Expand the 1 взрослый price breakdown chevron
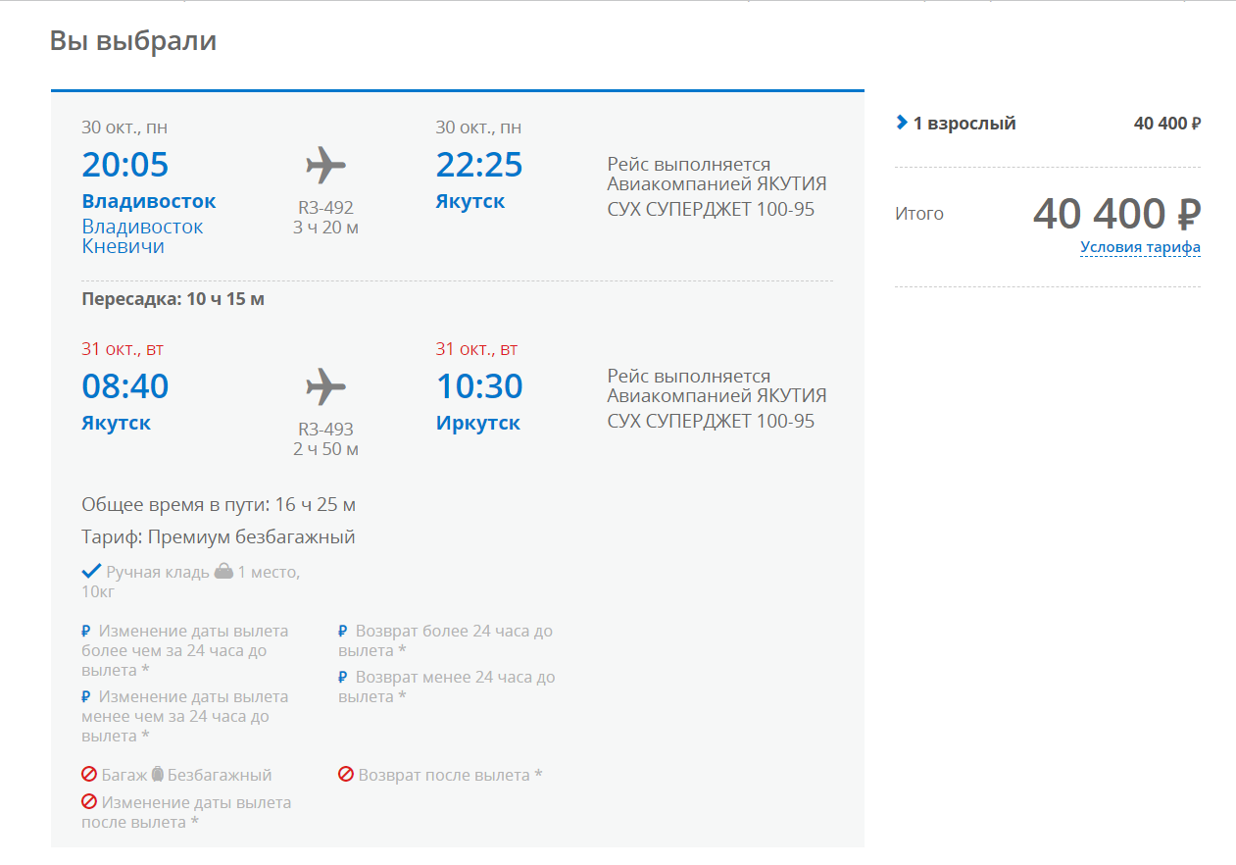The image size is (1236, 865). 902,124
